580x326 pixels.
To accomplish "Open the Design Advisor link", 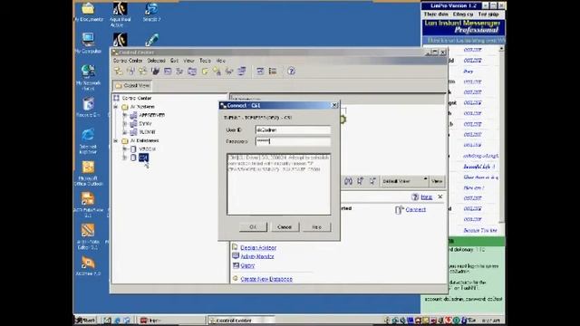I will click(258, 247).
